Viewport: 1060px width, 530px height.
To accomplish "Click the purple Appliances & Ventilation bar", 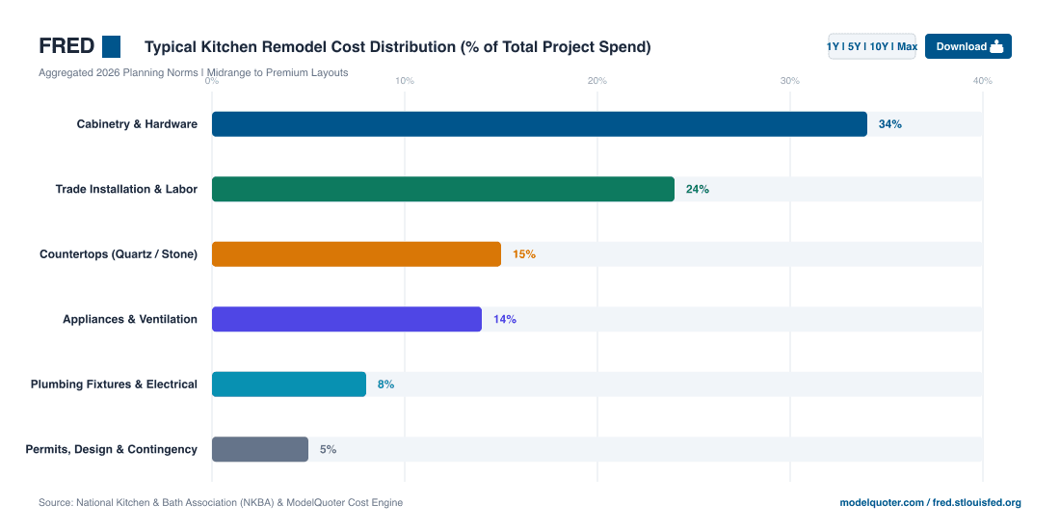I will click(x=347, y=319).
